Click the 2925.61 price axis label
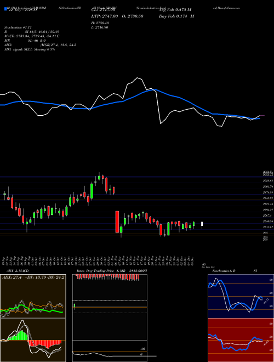This screenshot has height=362, width=274. tap(268, 180)
